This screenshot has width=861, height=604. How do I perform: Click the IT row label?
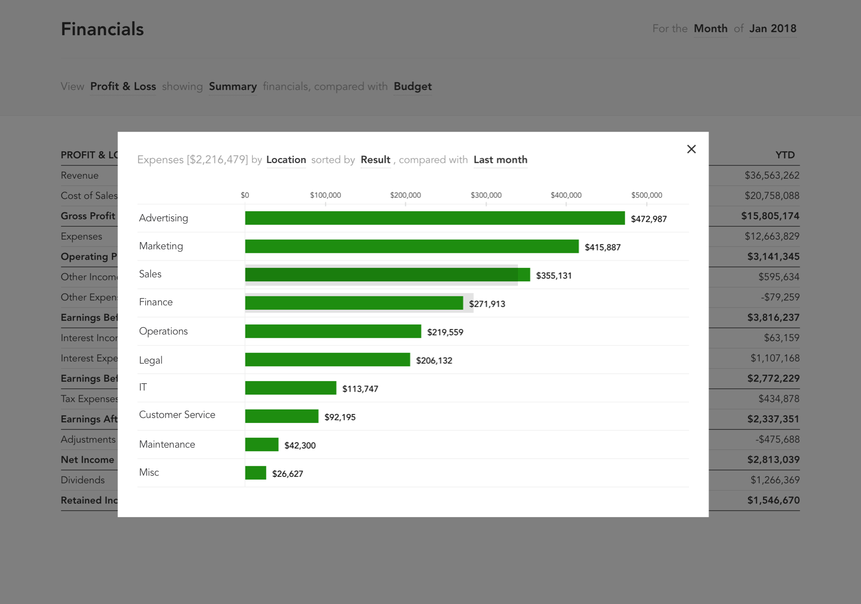(143, 387)
